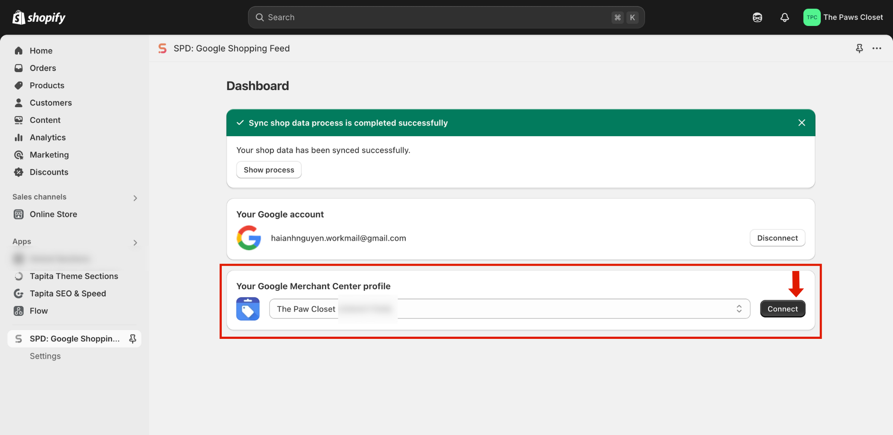The image size is (893, 435).
Task: Open the Home icon in sidebar
Action: (19, 51)
